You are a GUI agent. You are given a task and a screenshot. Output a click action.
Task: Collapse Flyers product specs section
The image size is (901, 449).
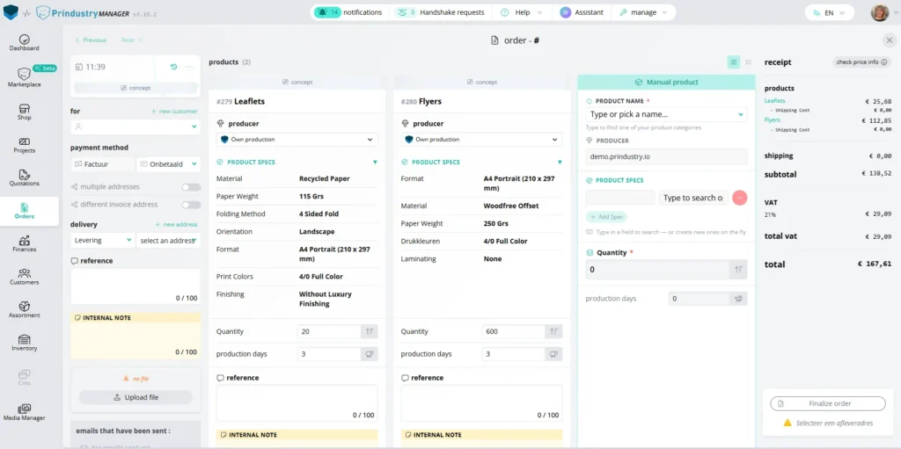click(x=559, y=163)
